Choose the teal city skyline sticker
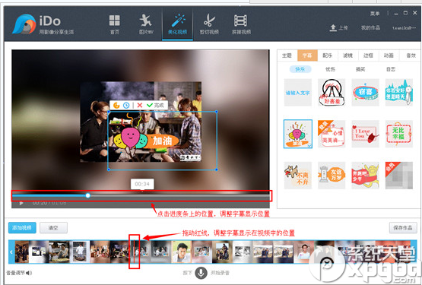Image resolution: width=422 pixels, height=285 pixels. (399, 92)
